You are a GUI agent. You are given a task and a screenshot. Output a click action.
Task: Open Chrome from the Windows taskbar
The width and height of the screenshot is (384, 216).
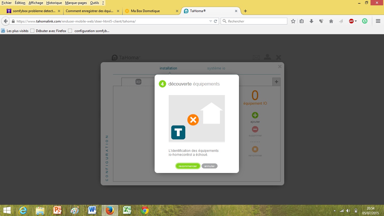[145, 210]
